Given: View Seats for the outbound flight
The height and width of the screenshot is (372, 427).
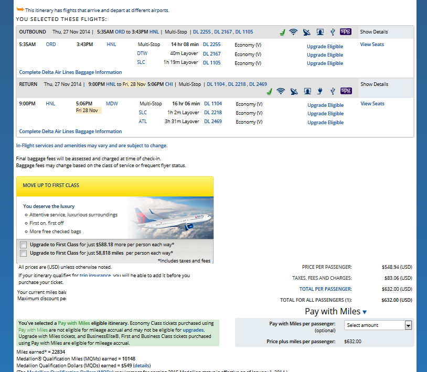Looking at the screenshot, I should 372,45.
